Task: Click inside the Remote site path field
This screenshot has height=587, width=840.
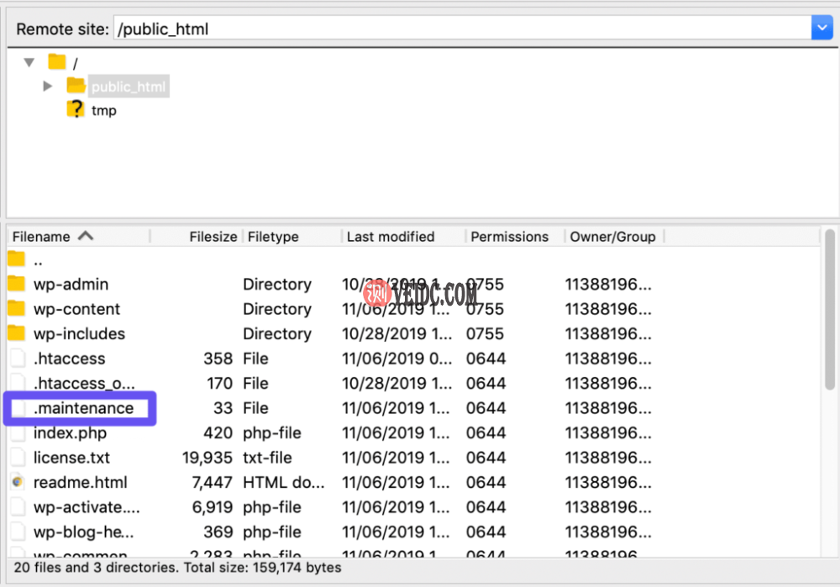Action: [x=420, y=28]
